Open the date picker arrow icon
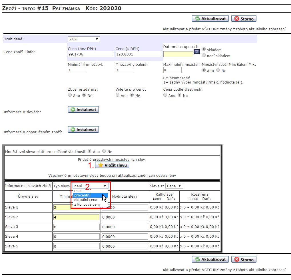Viewport: 291px width, 280px height. [197, 52]
